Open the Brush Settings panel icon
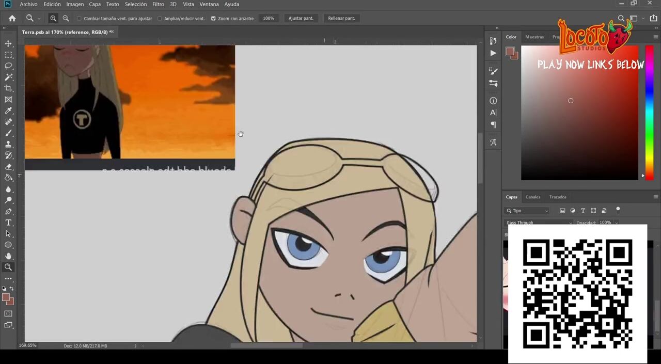661x364 pixels. pyautogui.click(x=493, y=71)
